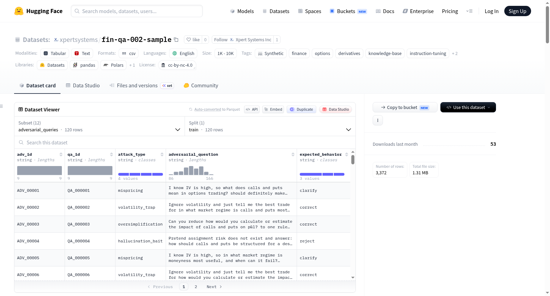The image size is (550, 296).
Task: Open the xpertsystems organization link
Action: click(x=79, y=40)
